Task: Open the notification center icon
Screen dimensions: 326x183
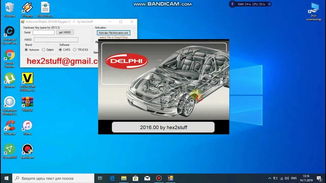Action: pos(319,178)
